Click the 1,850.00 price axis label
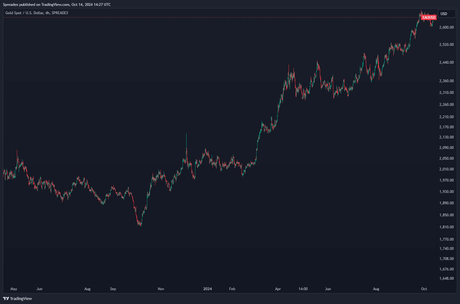Image resolution: width=460 pixels, height=304 pixels. pos(446,215)
